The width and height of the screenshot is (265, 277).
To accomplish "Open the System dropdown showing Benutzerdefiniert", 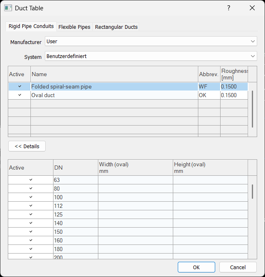I will point(151,56).
